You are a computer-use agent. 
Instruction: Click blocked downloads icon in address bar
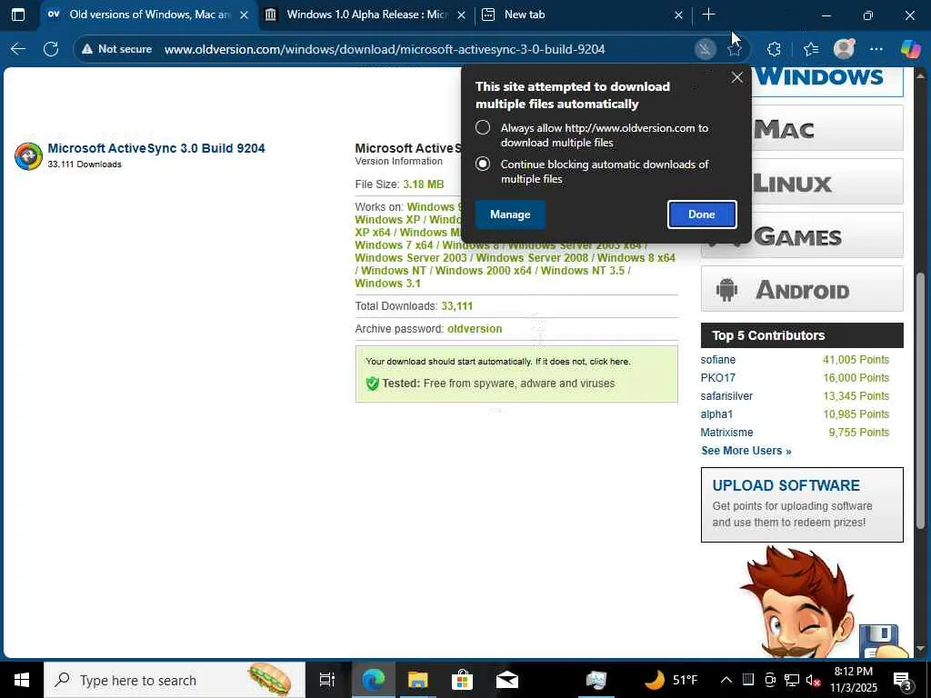tap(705, 49)
